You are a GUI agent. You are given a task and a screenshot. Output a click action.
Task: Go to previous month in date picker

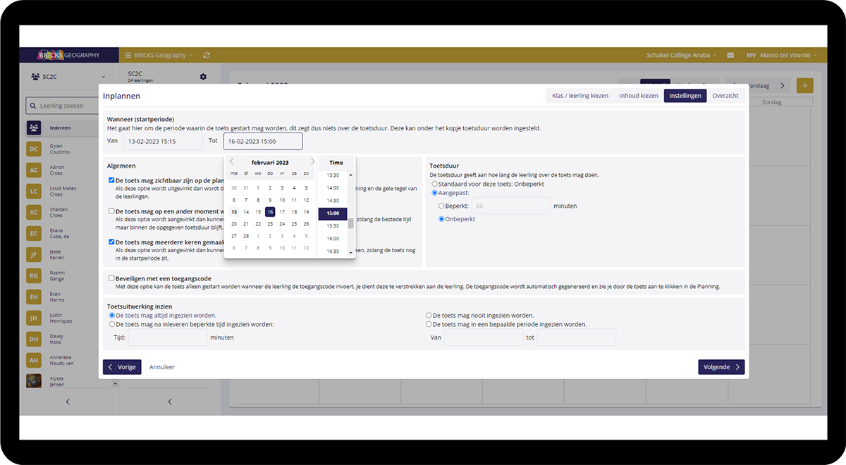click(x=232, y=162)
